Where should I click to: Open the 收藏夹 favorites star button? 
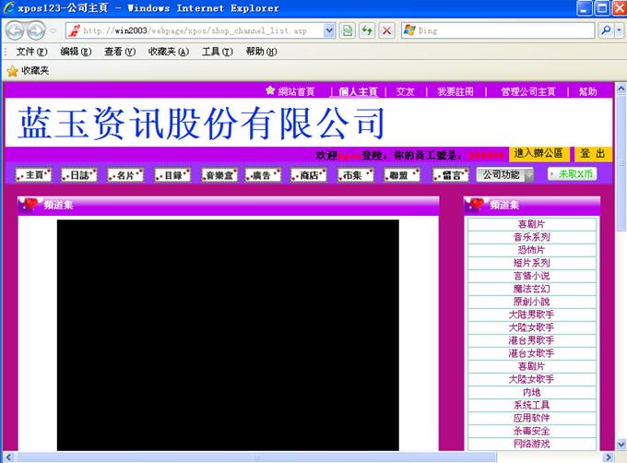click(28, 70)
